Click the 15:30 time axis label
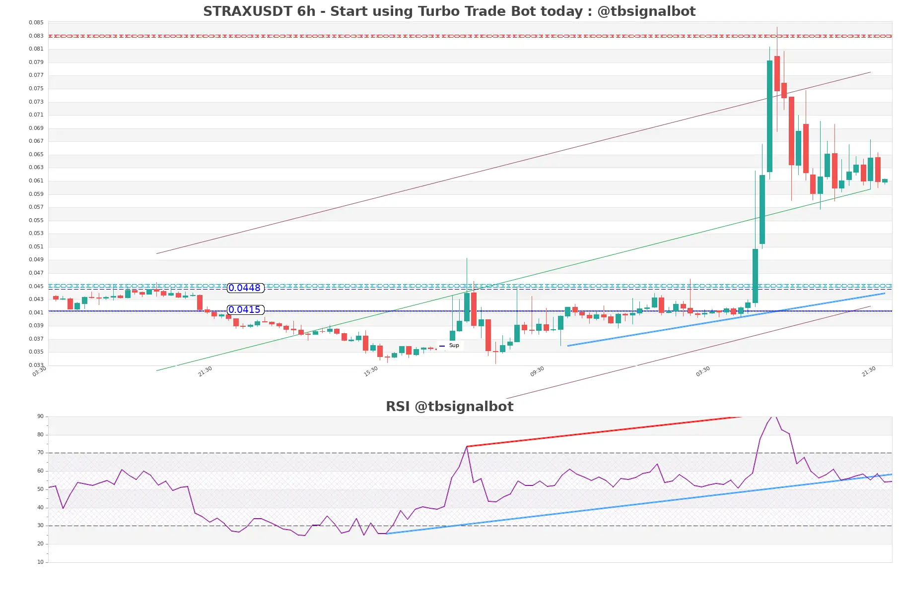The width and height of the screenshot is (899, 599). pyautogui.click(x=371, y=371)
